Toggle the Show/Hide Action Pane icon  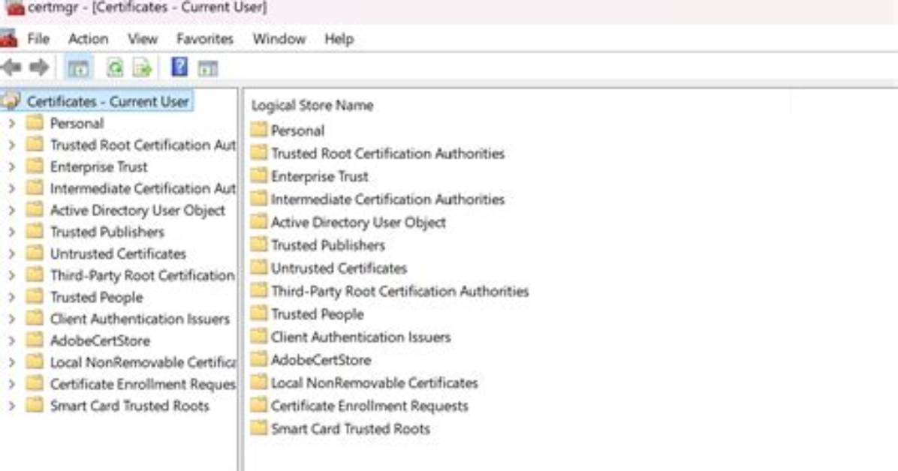point(207,69)
